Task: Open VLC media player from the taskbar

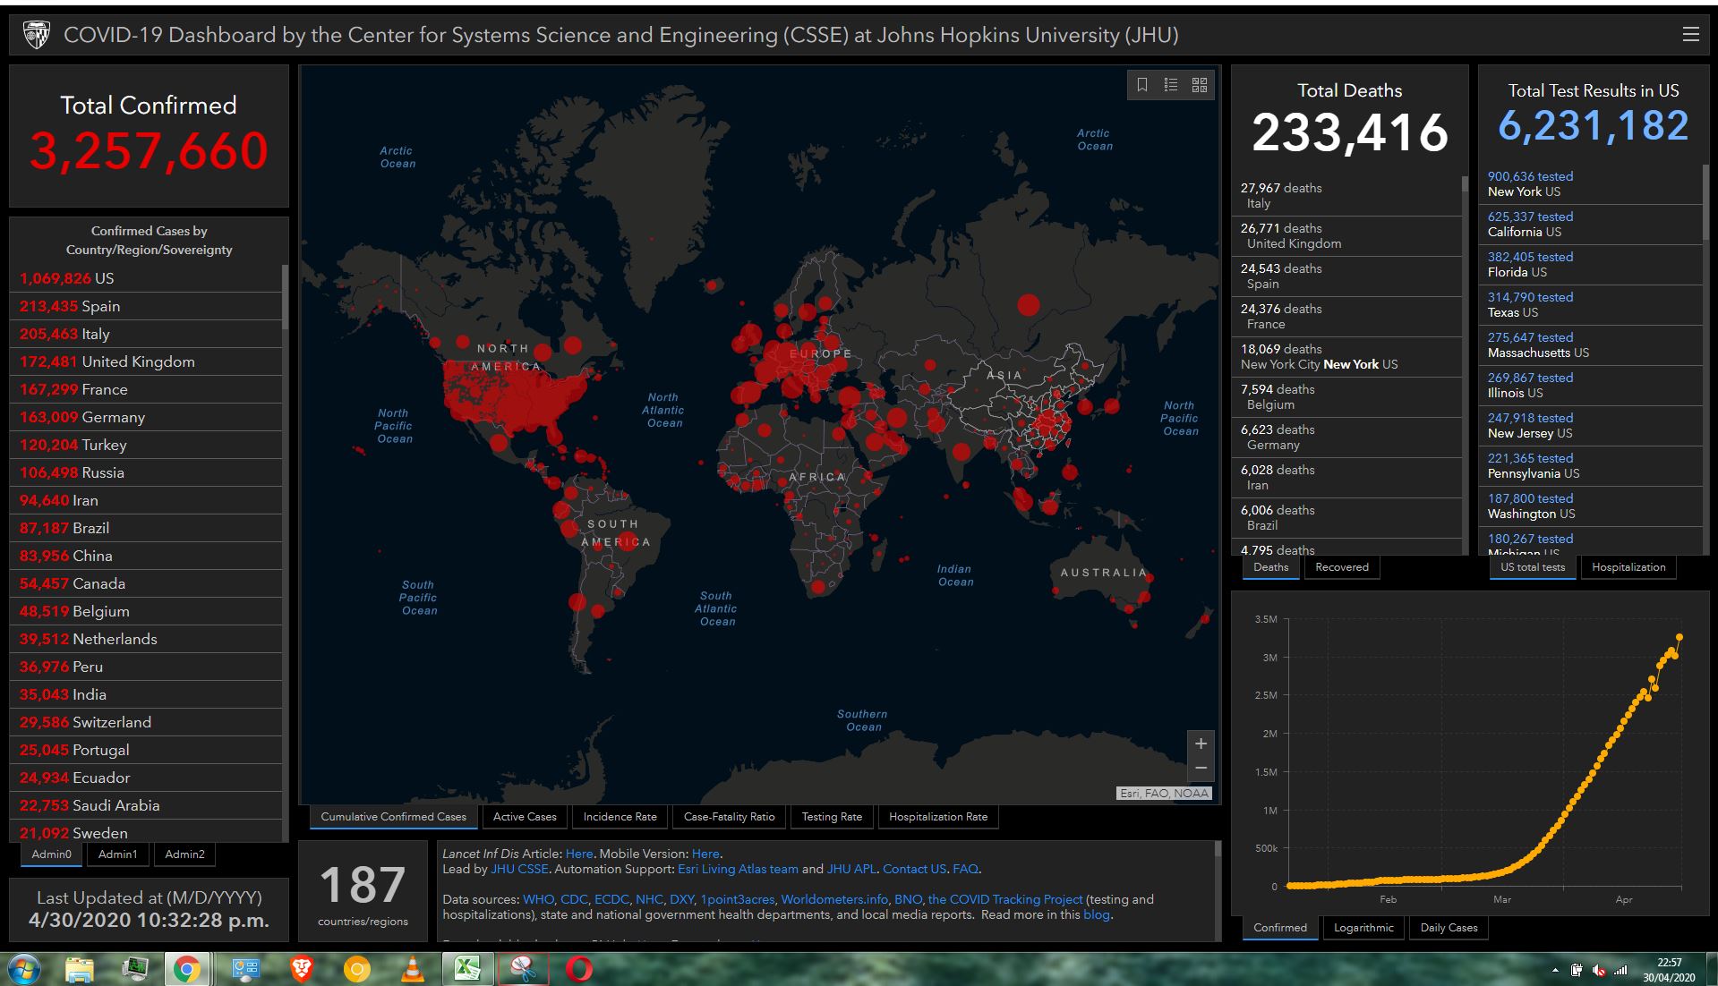Action: click(x=412, y=969)
